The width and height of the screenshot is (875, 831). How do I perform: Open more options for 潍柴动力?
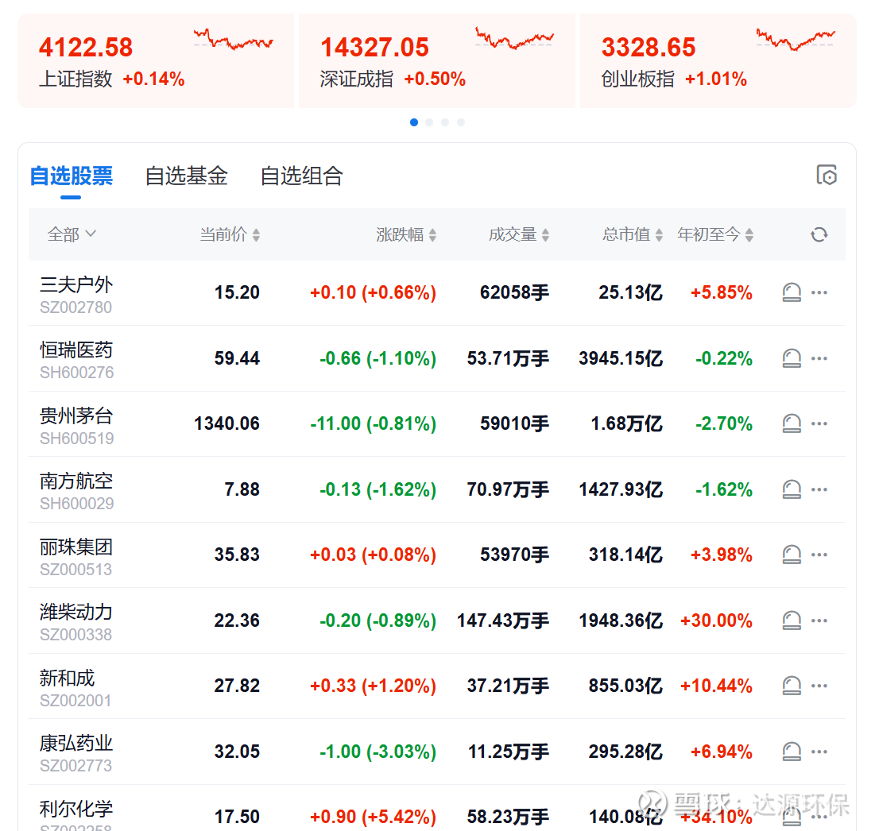[819, 620]
